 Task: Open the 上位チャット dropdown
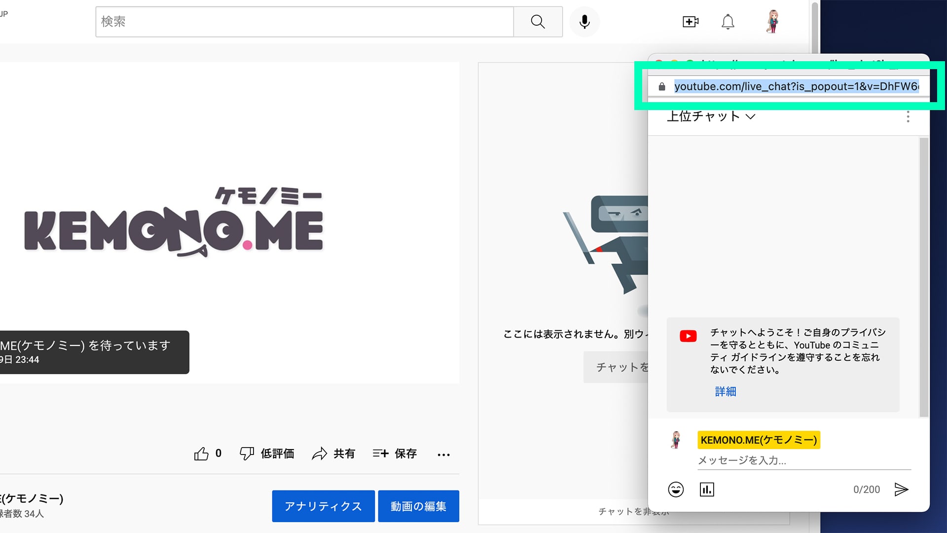click(710, 116)
